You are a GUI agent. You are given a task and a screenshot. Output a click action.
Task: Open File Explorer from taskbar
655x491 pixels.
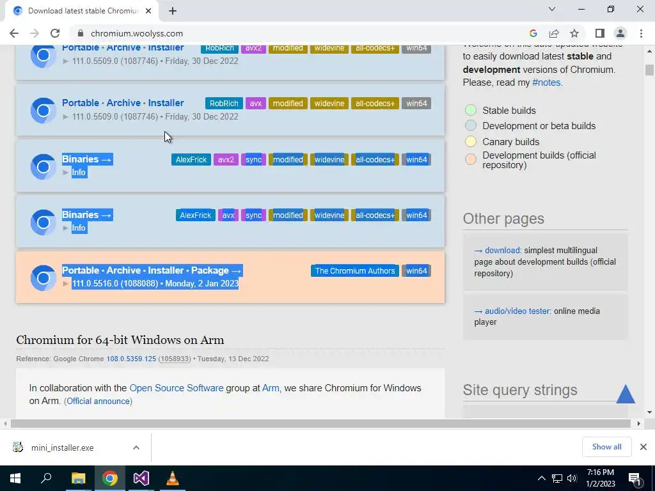coord(78,478)
